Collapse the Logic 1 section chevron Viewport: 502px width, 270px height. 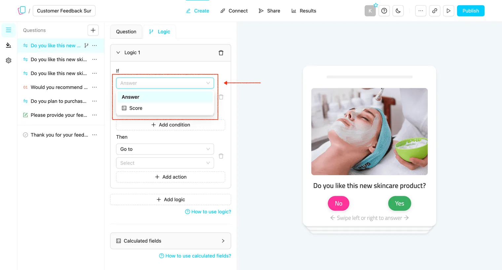[118, 53]
